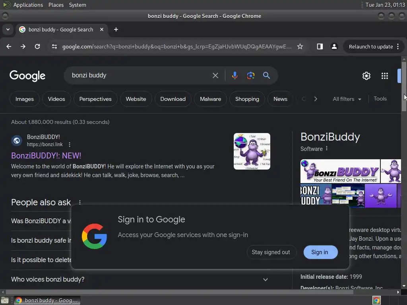This screenshot has height=305, width=407.
Task: Expand 'Is bonzi buddy safe' question
Action: pyautogui.click(x=41, y=240)
